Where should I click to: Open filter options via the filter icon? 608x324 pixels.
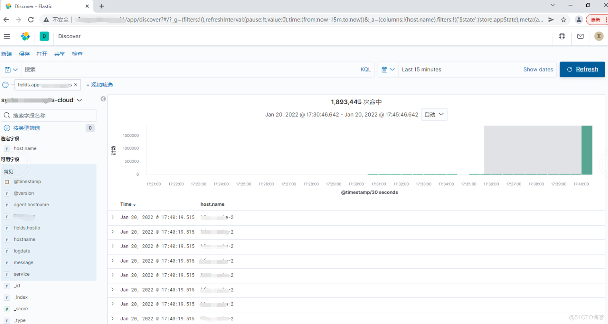5,85
